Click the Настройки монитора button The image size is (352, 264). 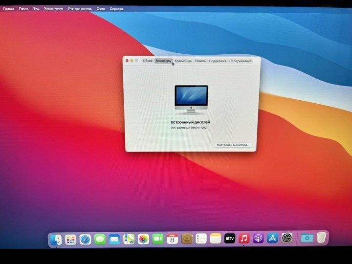pos(233,145)
